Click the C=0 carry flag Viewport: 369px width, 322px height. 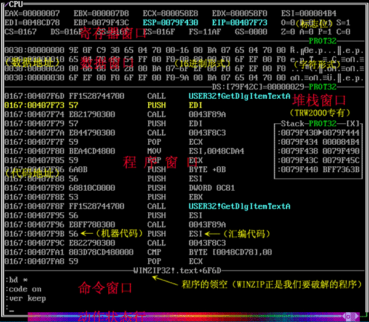click(343, 32)
